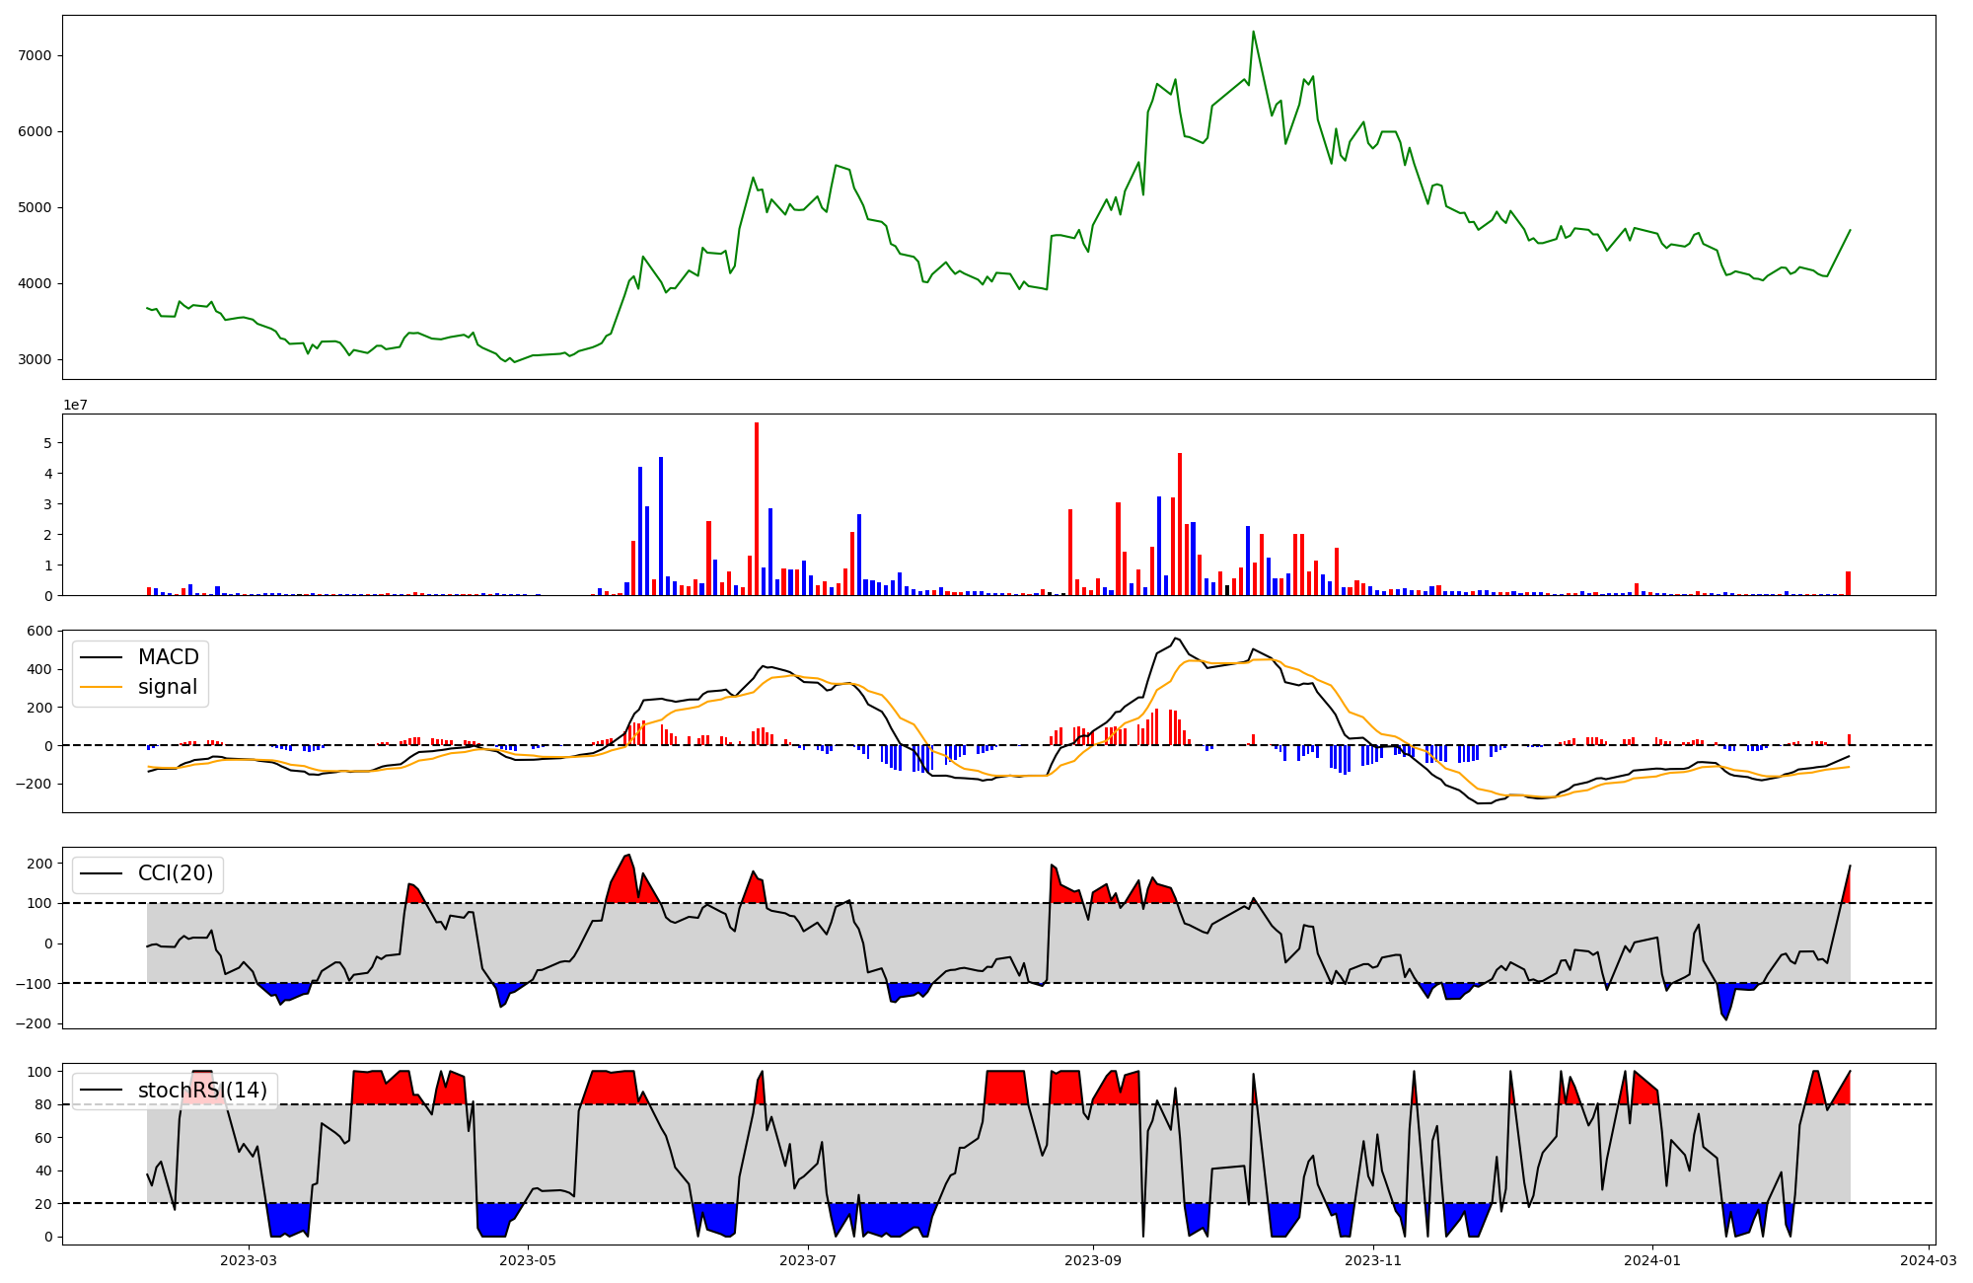Viewport: 1973px width, 1283px height.
Task: Click the MACD legend label
Action: (168, 657)
